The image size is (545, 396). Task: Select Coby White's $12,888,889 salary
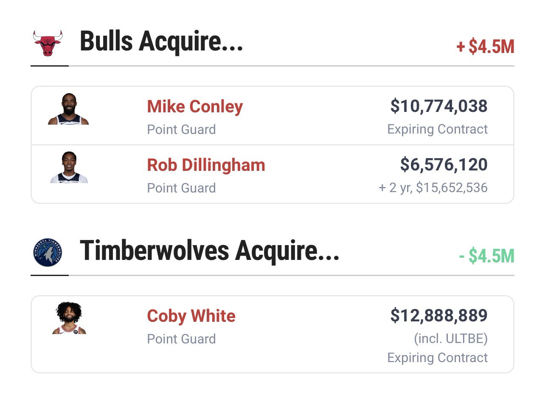tap(439, 315)
